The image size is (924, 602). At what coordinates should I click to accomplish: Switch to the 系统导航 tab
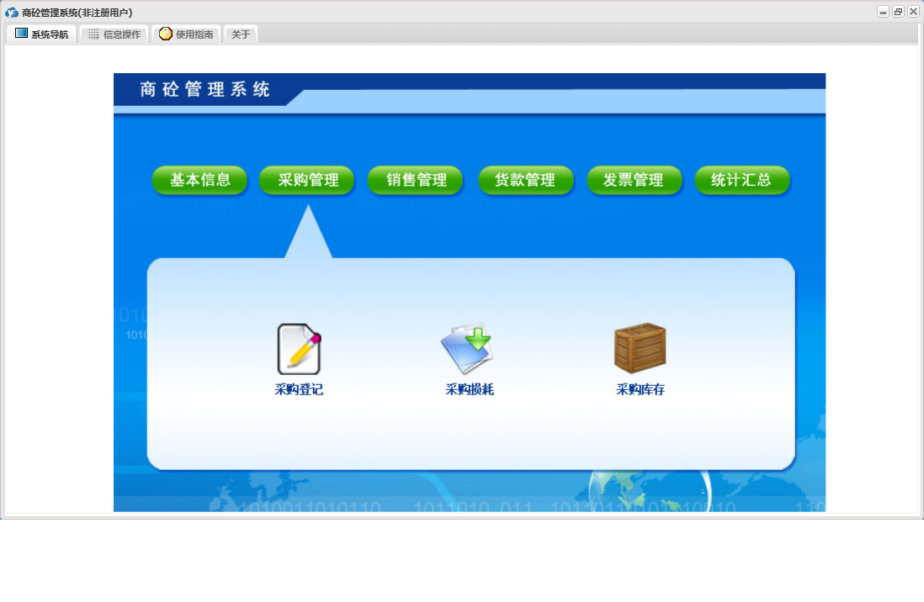pos(42,34)
